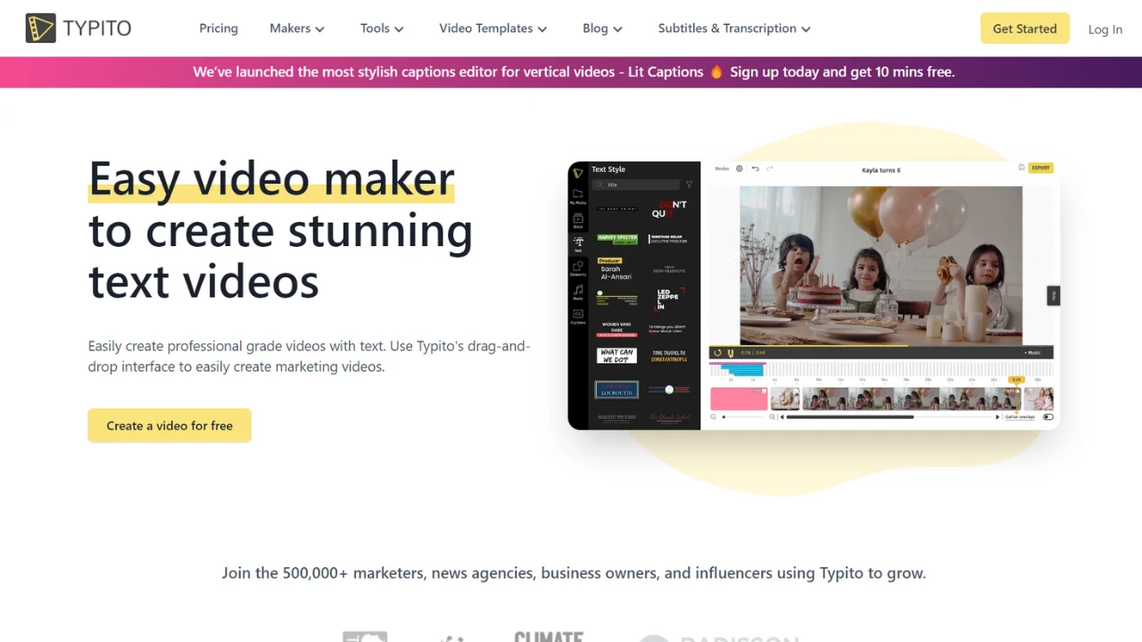Click the Typito logo icon
Image resolution: width=1142 pixels, height=642 pixels.
(x=41, y=29)
